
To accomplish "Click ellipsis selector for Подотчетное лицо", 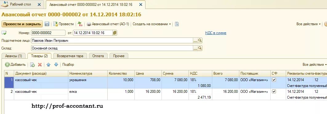I will [x=195, y=41].
